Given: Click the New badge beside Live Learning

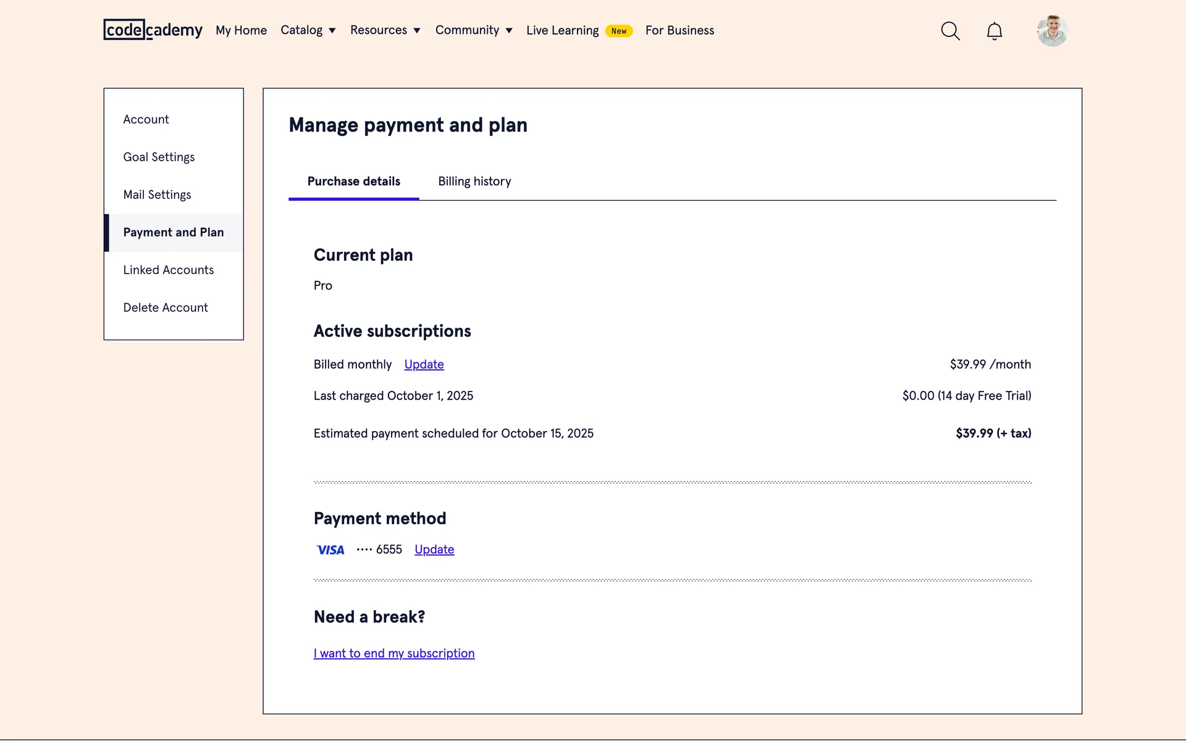Looking at the screenshot, I should (x=618, y=31).
